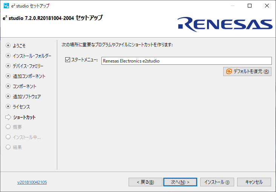Screen dimensions: 276x192
Task: Select the コンポーネント step
Action: [x=25, y=86]
